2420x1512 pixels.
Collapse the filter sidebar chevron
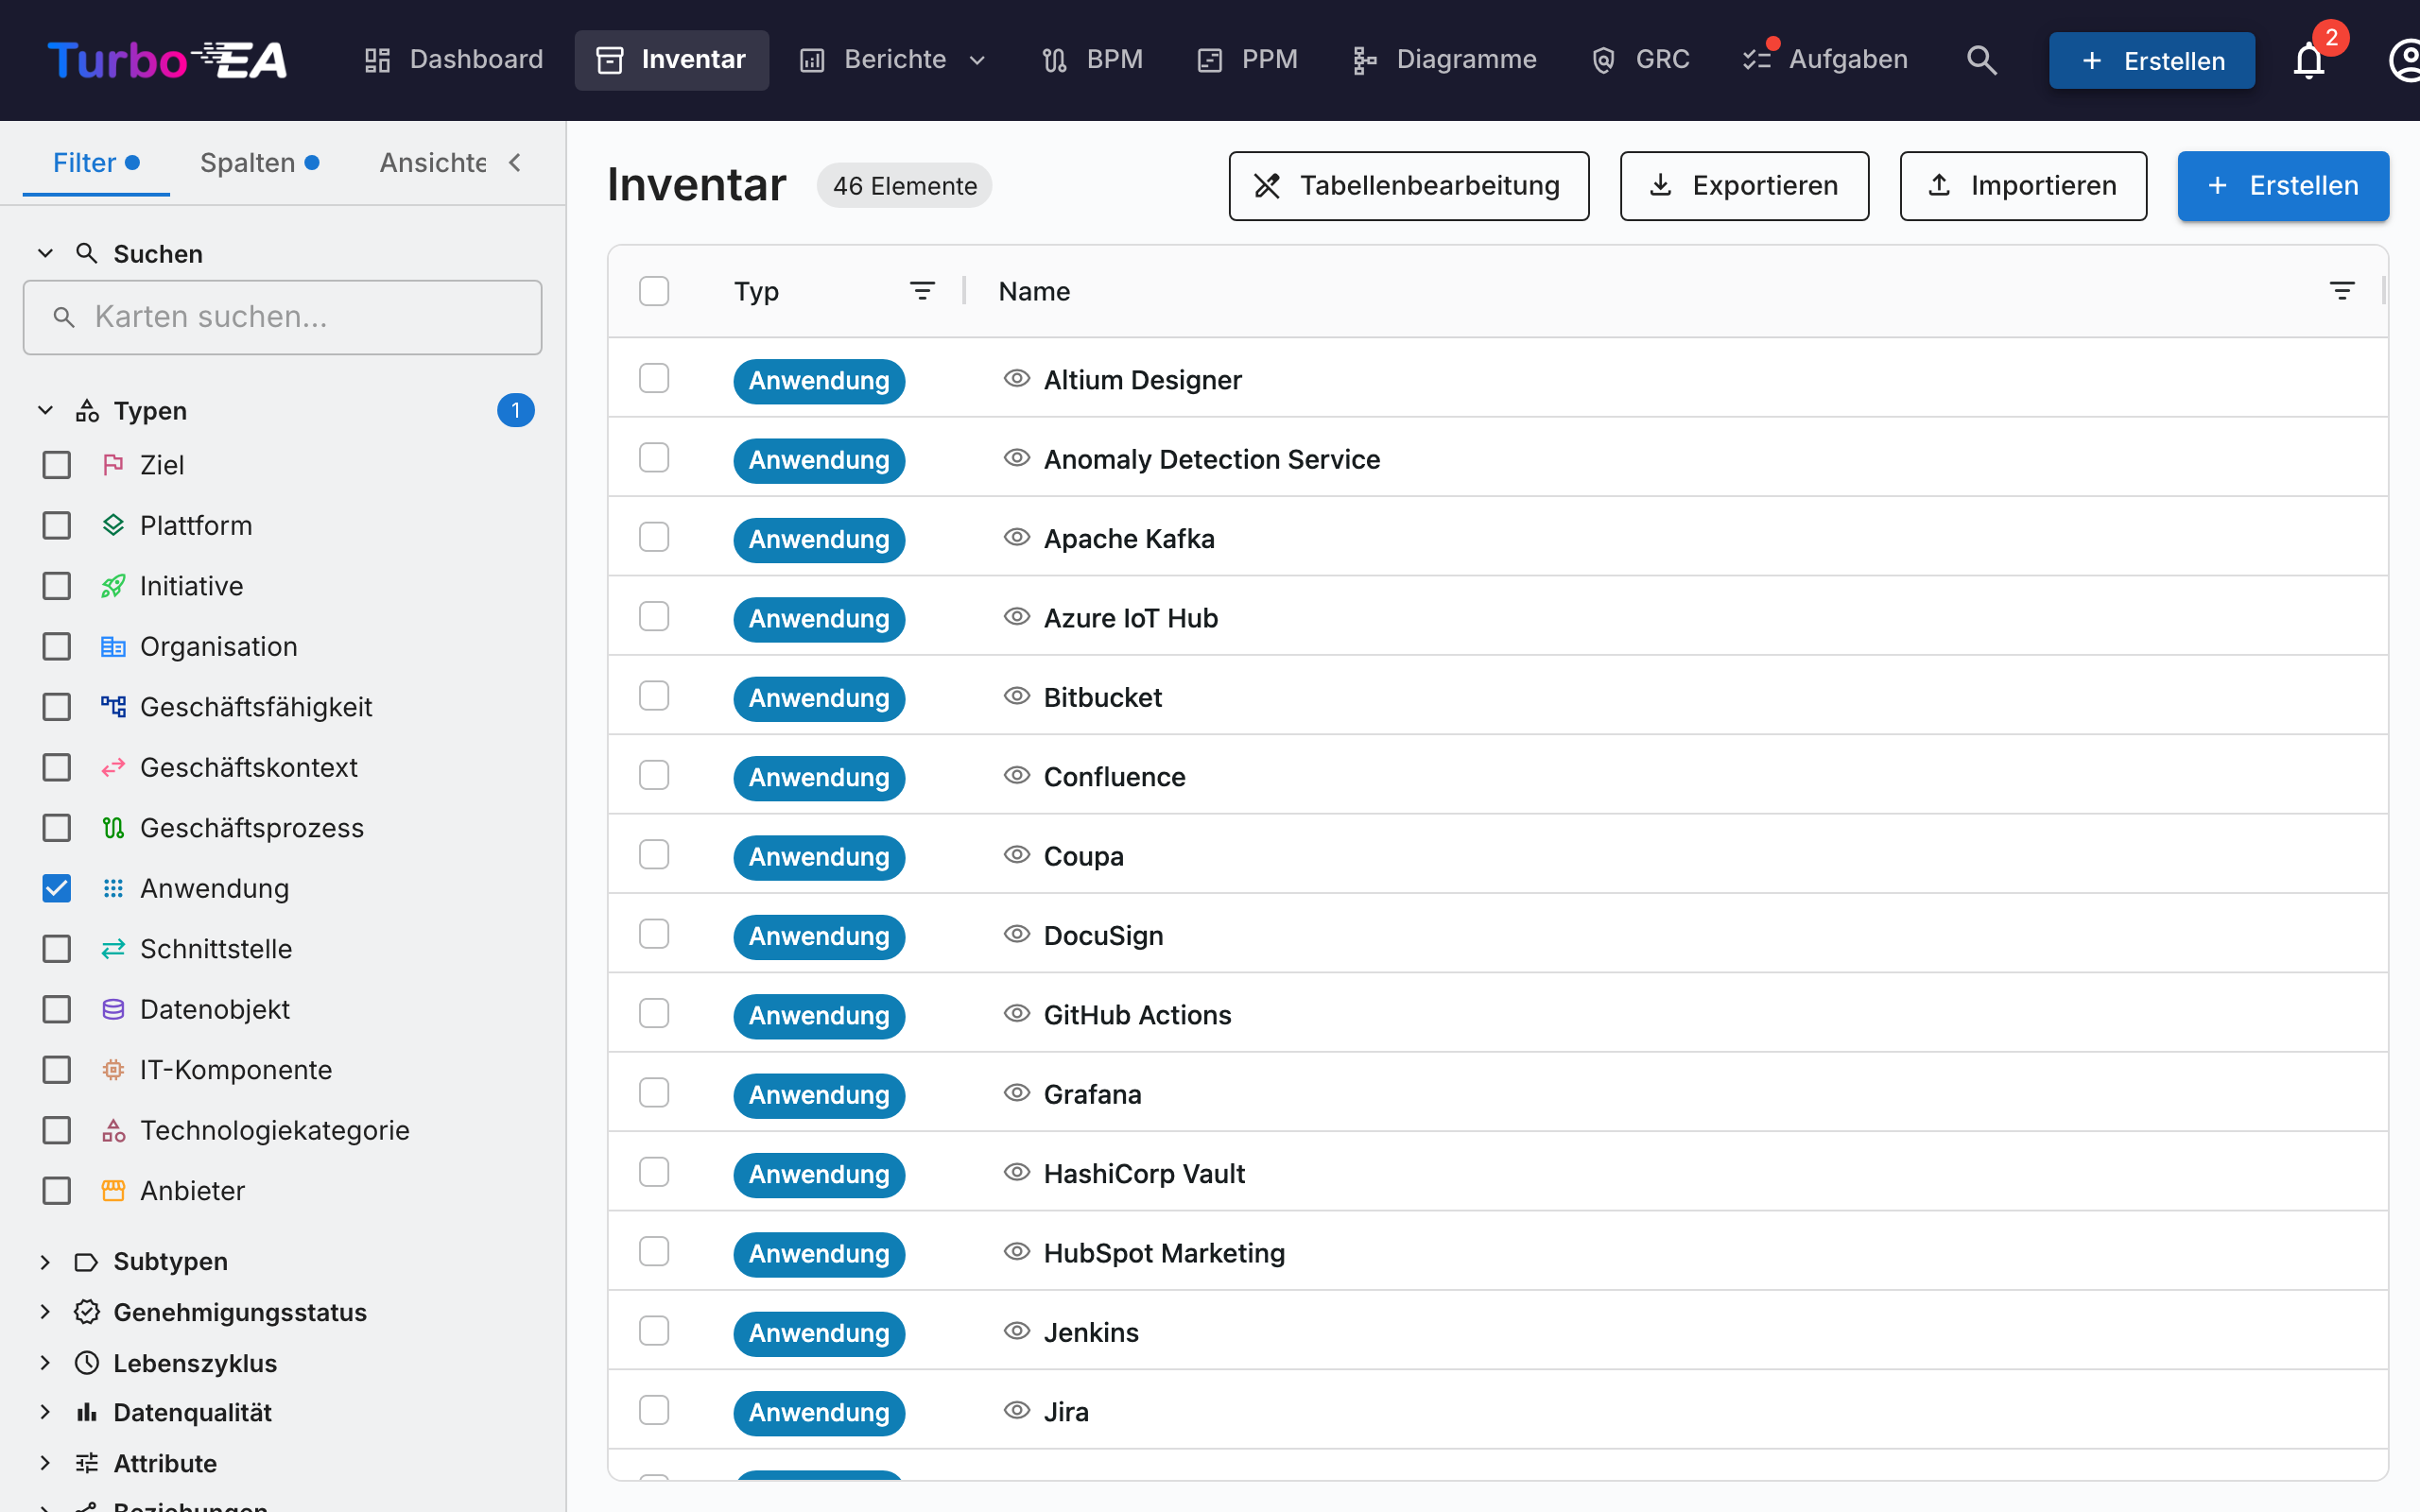click(x=515, y=162)
